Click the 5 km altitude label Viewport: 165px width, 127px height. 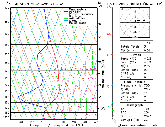tap(100, 61)
